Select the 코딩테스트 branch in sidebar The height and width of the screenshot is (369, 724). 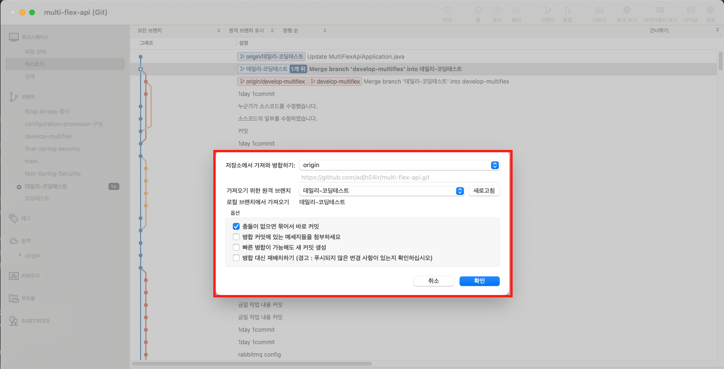coord(37,198)
